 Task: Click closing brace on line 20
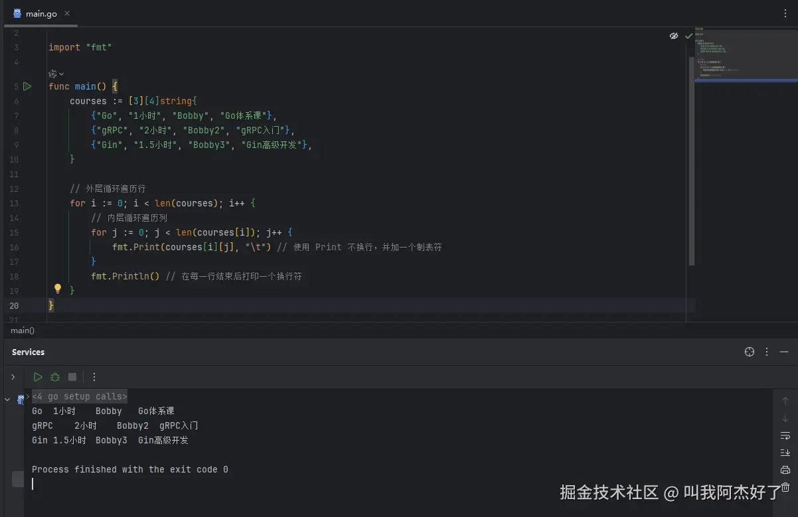(x=51, y=305)
